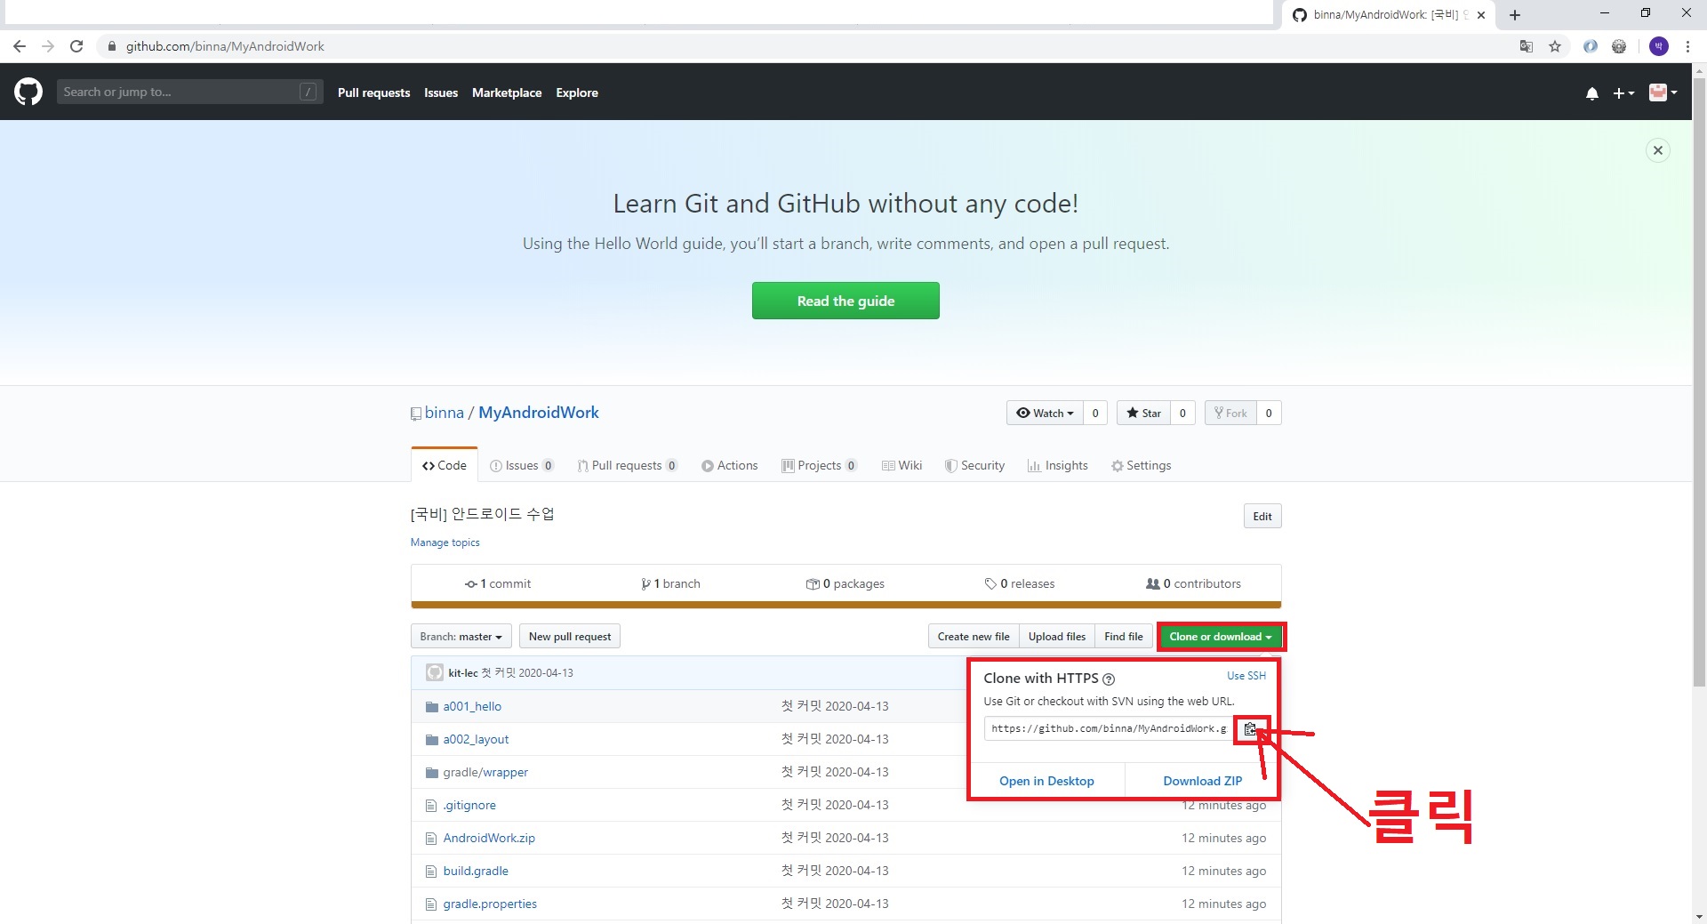
Task: Click New pull request
Action: click(x=570, y=637)
